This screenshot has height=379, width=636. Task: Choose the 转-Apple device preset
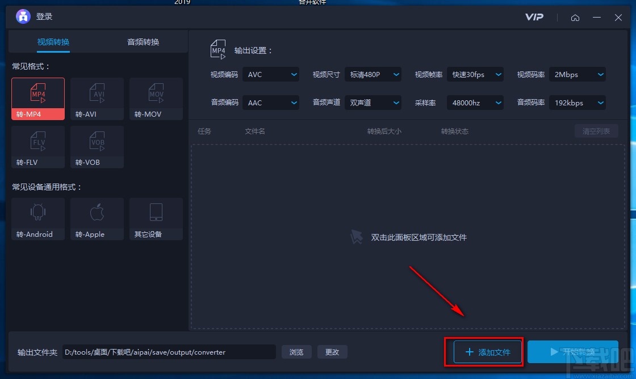[x=97, y=218]
